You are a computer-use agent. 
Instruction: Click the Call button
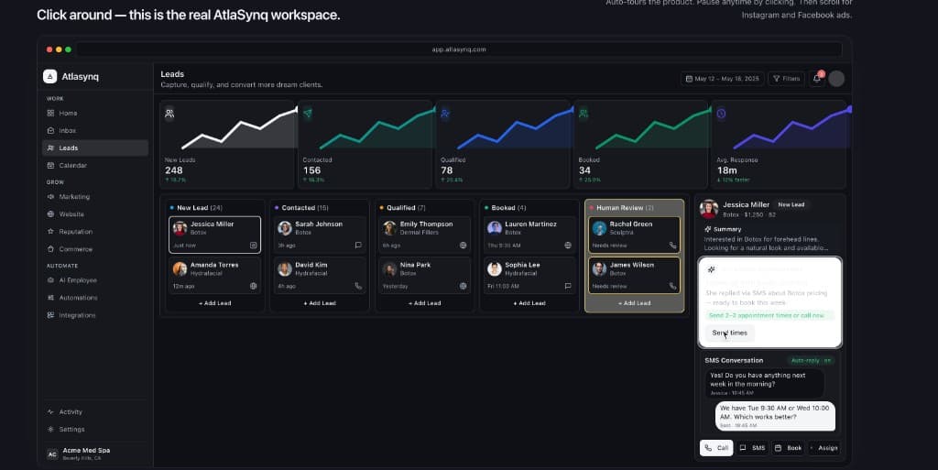[716, 448]
